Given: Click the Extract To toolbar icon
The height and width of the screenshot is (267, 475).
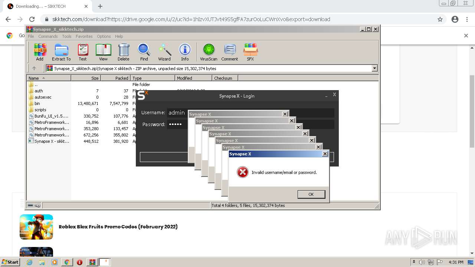Looking at the screenshot, I should (x=61, y=52).
